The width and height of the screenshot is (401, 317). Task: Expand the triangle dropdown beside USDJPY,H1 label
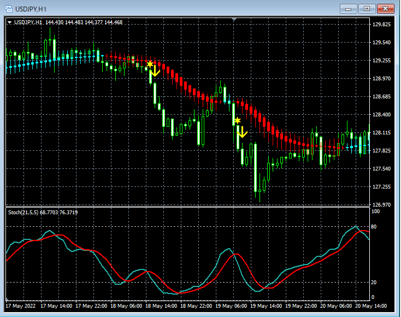click(x=9, y=22)
